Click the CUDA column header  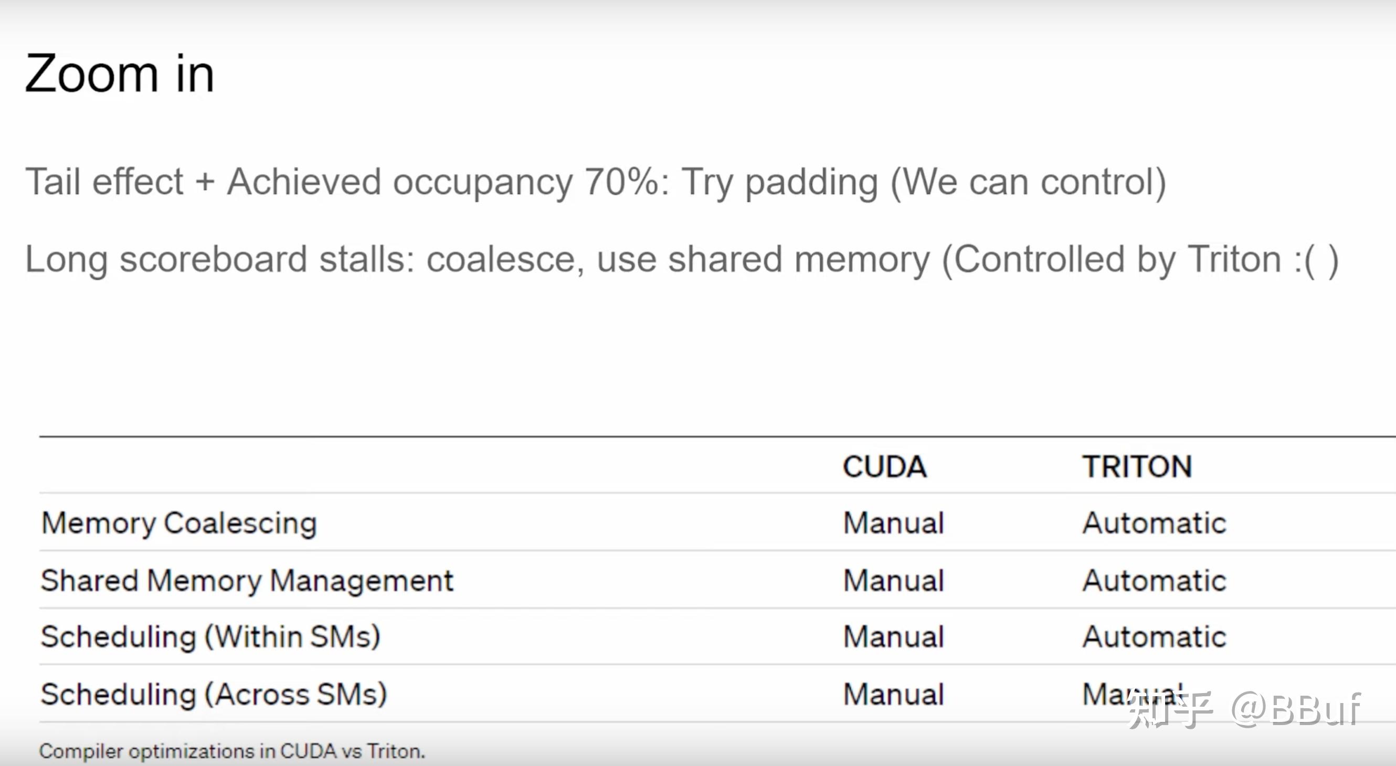point(884,466)
